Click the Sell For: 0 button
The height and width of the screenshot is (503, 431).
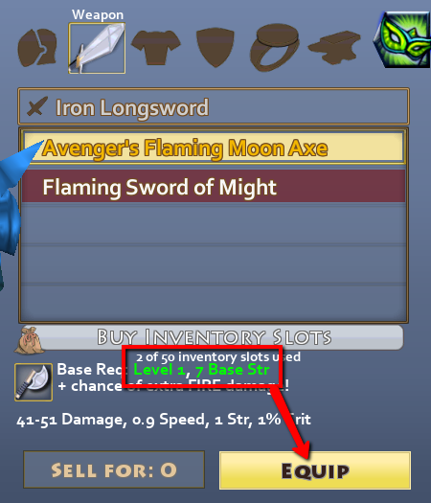pyautogui.click(x=114, y=469)
